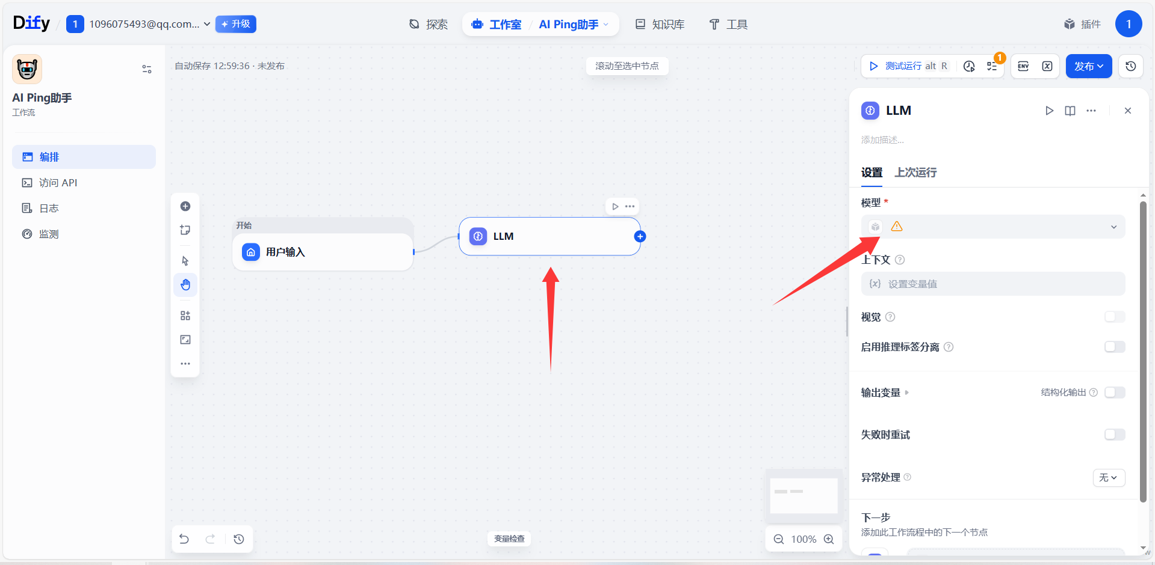Expand the 输出变量 section
Image resolution: width=1155 pixels, height=565 pixels.
coord(885,392)
